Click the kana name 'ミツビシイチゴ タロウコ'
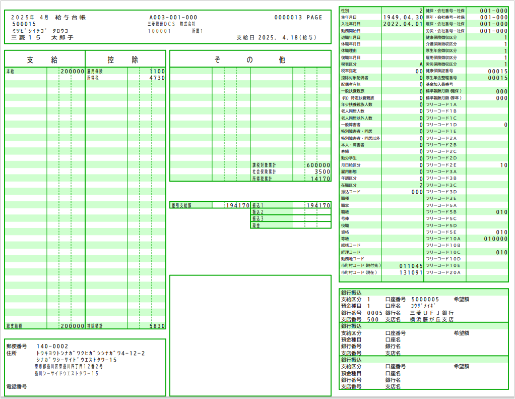The width and height of the screenshot is (515, 399). (x=40, y=31)
